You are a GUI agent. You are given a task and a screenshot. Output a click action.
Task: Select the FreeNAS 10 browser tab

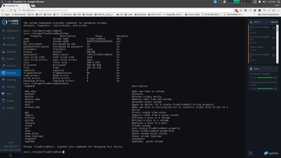click(x=16, y=6)
